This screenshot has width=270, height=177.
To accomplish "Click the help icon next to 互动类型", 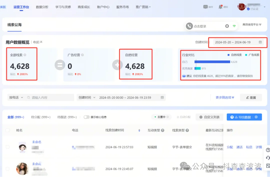I will pyautogui.click(x=162, y=130).
